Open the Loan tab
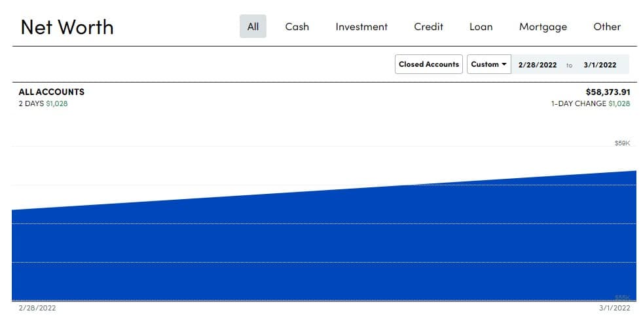The width and height of the screenshot is (641, 317). tap(481, 27)
